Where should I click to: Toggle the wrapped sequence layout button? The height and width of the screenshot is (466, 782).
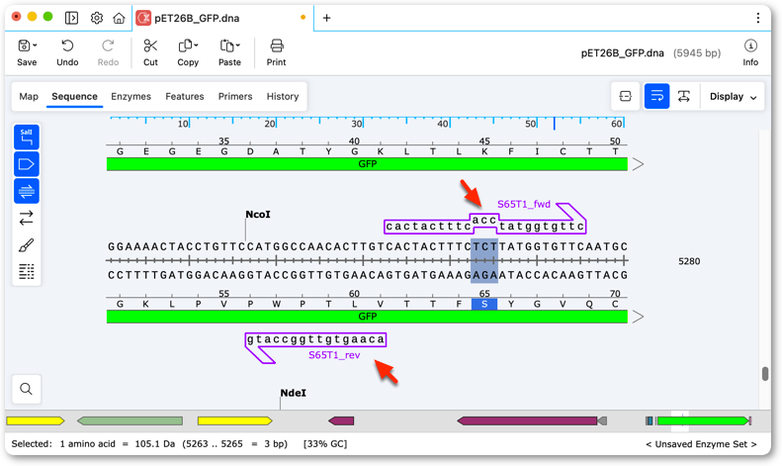[x=656, y=96]
